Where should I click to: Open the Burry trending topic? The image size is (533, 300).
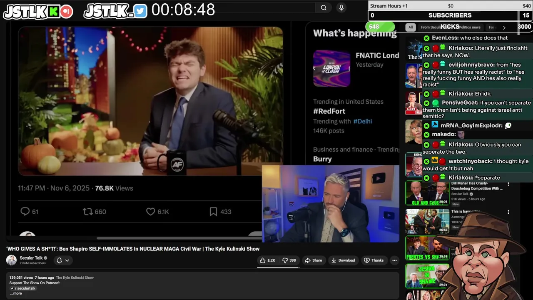coord(322,159)
